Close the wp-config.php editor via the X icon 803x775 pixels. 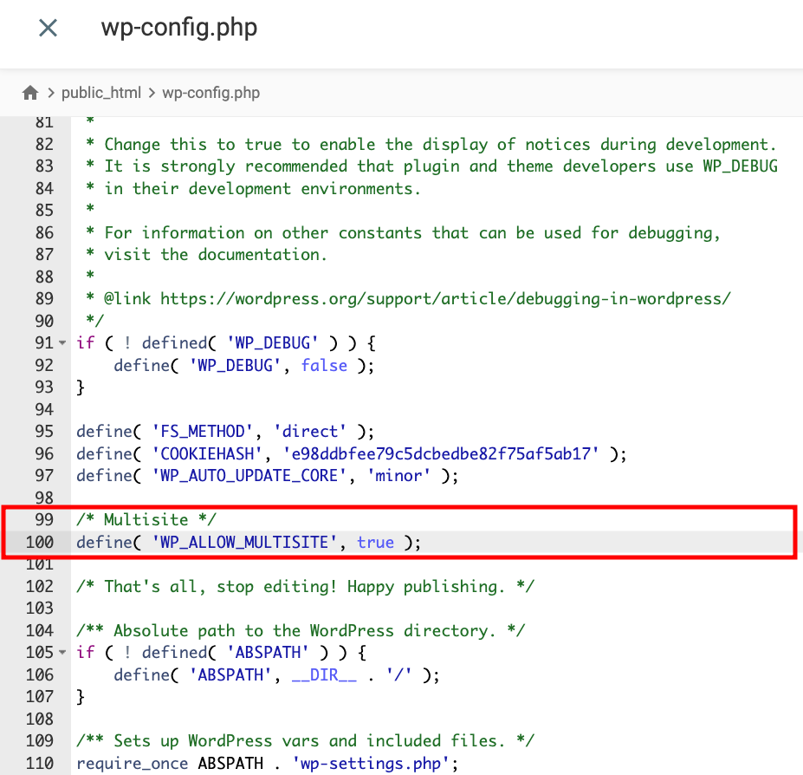pyautogui.click(x=48, y=28)
